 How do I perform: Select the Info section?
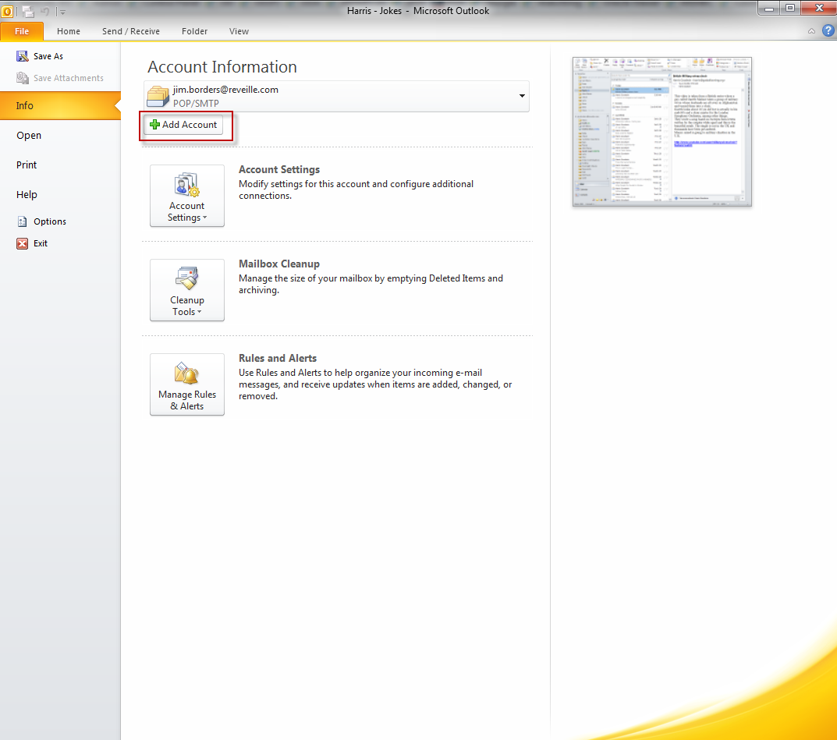tap(60, 105)
